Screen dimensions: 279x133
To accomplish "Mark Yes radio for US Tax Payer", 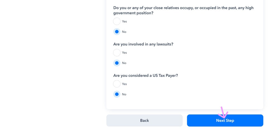I will (117, 84).
